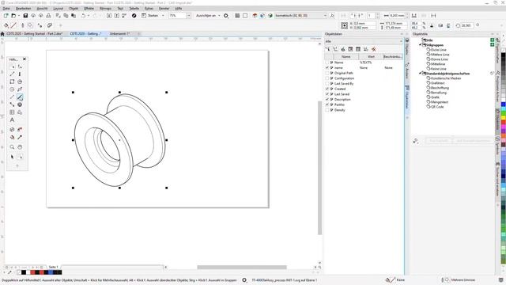This screenshot has height=285, width=506.
Task: Click the red straight line tool icon
Action: (13, 25)
